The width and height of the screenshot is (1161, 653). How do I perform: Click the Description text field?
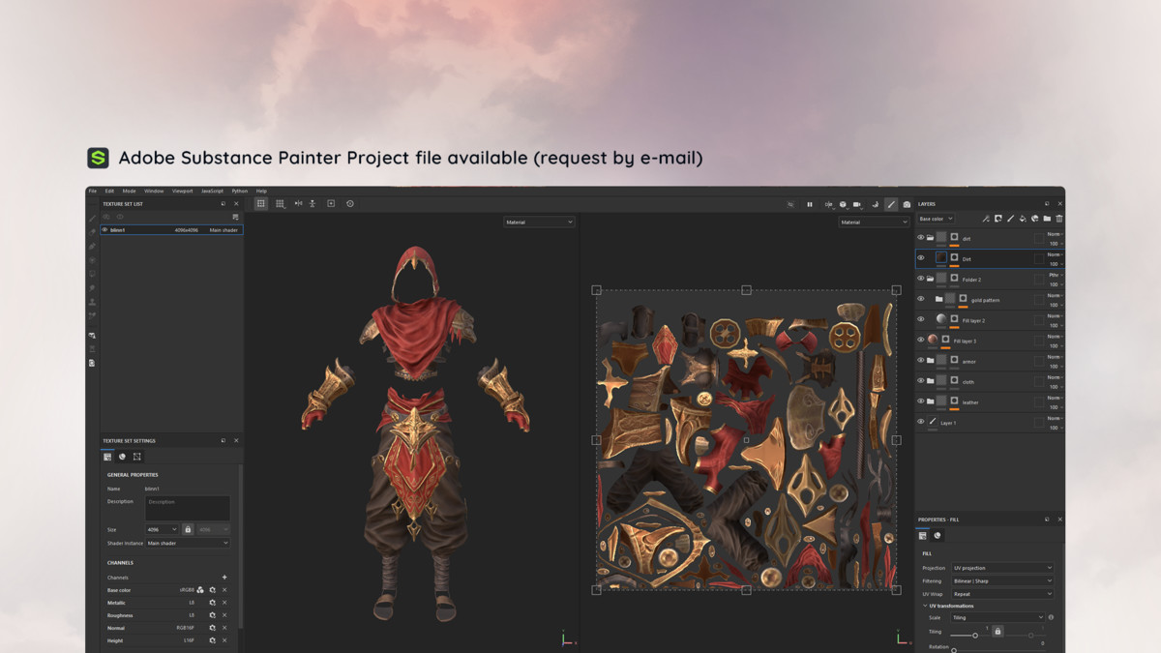188,508
